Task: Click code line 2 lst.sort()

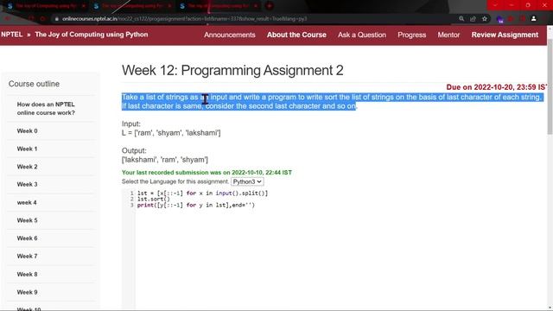Action: pos(154,200)
